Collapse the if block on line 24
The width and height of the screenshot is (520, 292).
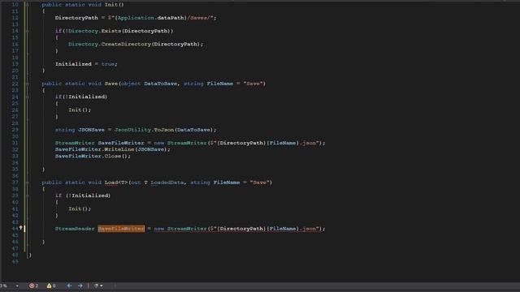[x=27, y=97]
